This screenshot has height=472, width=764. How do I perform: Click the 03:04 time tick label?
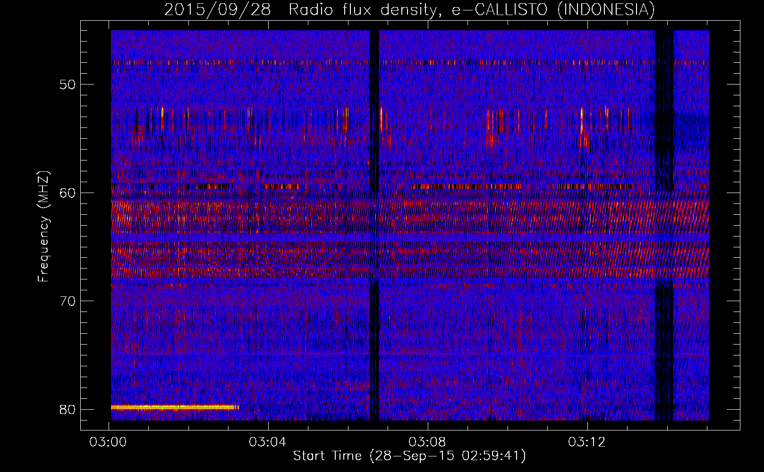(x=268, y=442)
